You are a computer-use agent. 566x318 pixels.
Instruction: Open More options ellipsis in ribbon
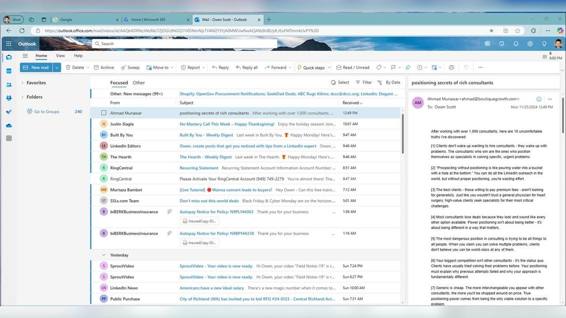[x=480, y=67]
